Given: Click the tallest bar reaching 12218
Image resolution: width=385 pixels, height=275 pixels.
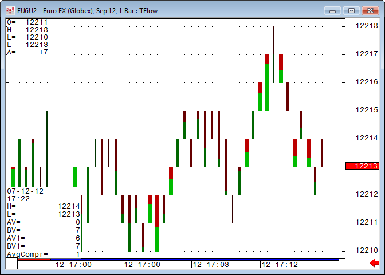Looking at the screenshot, I should (274, 57).
